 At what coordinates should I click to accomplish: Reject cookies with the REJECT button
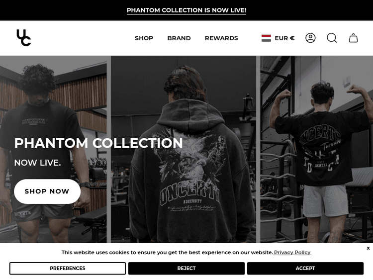point(186,269)
